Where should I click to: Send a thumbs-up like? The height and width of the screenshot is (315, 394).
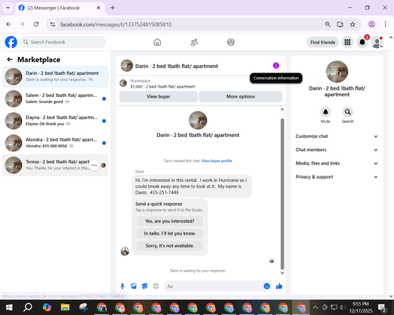pos(279,286)
